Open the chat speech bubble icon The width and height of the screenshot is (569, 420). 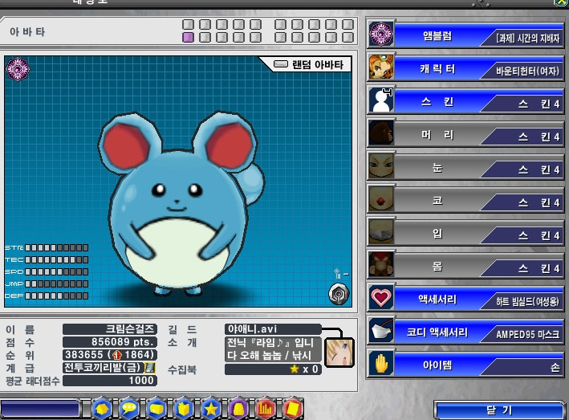coord(129,409)
